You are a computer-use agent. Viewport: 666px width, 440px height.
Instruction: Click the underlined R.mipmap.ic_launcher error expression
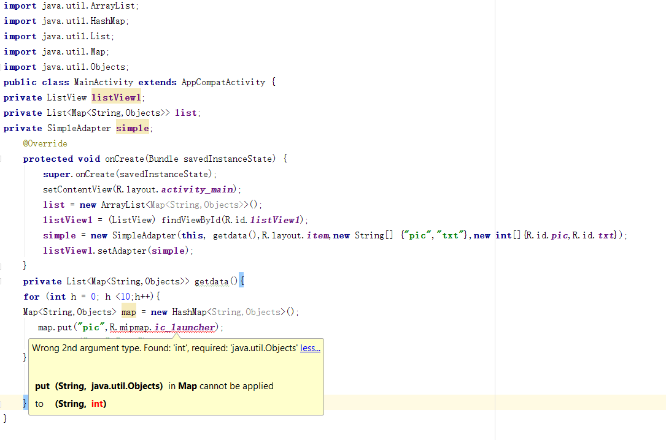click(163, 327)
